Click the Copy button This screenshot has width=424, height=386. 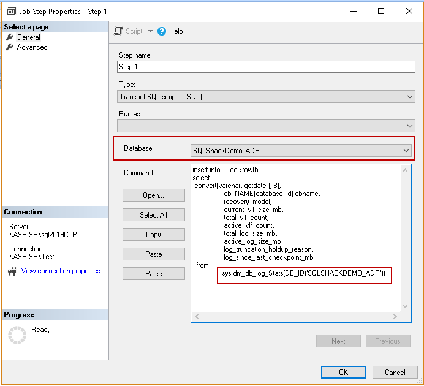154,234
